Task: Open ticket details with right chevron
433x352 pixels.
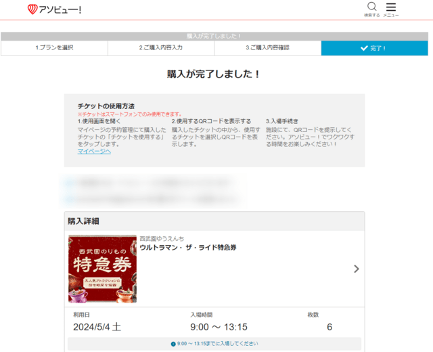Action: point(357,269)
